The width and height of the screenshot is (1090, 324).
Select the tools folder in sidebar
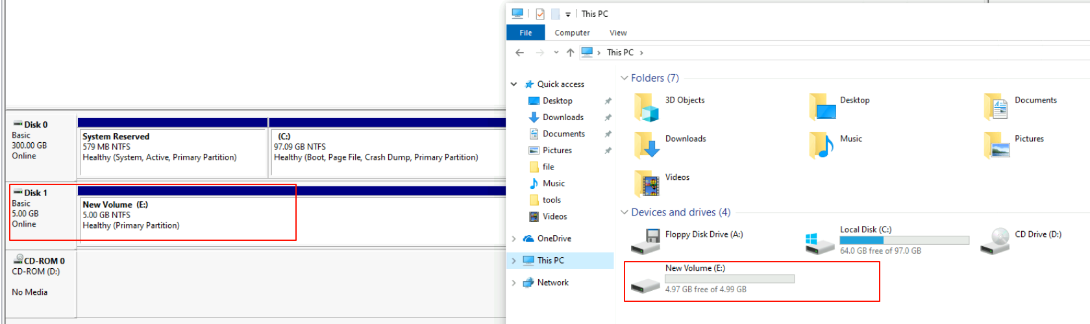pos(551,200)
